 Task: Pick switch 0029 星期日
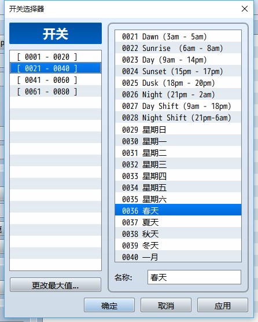coord(178,129)
